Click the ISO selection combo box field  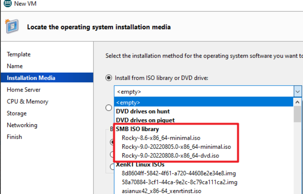[x=204, y=92]
